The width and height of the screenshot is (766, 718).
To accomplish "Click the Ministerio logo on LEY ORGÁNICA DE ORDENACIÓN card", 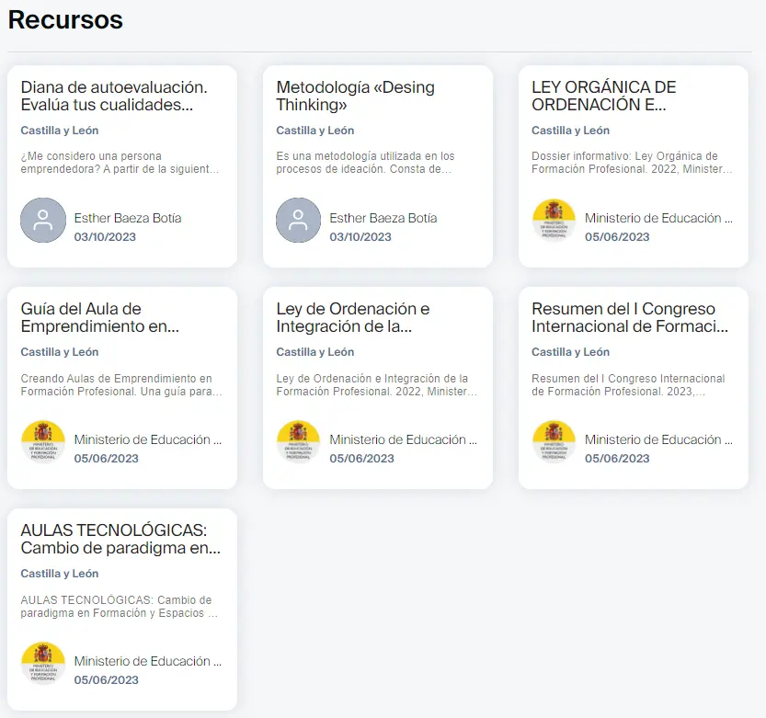I will click(x=554, y=221).
